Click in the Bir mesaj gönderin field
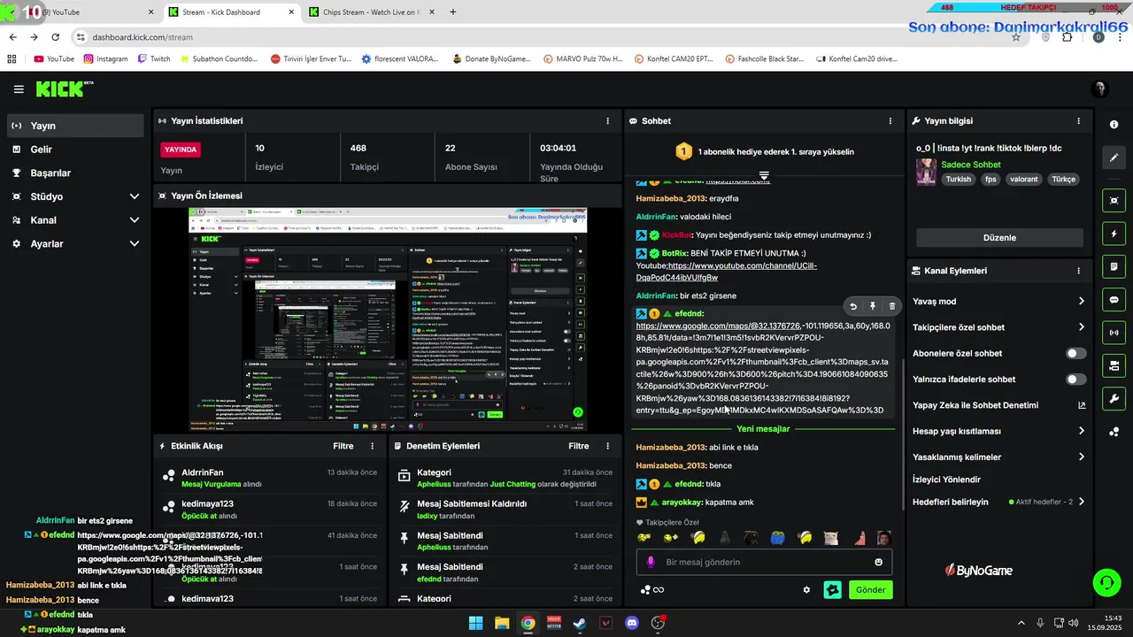The height and width of the screenshot is (637, 1133). coord(764,562)
